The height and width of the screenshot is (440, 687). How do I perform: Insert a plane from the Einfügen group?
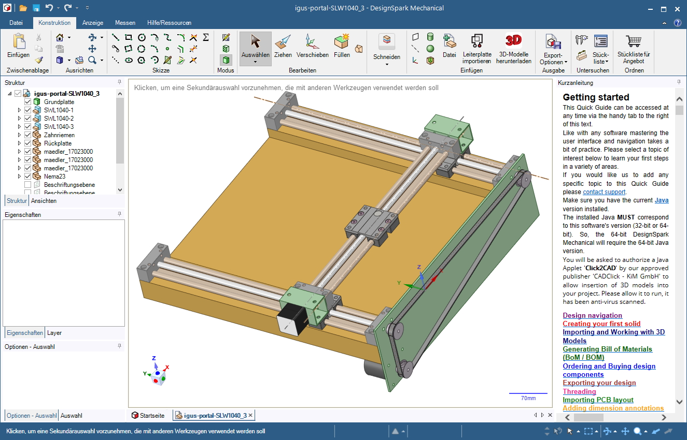coord(415,37)
